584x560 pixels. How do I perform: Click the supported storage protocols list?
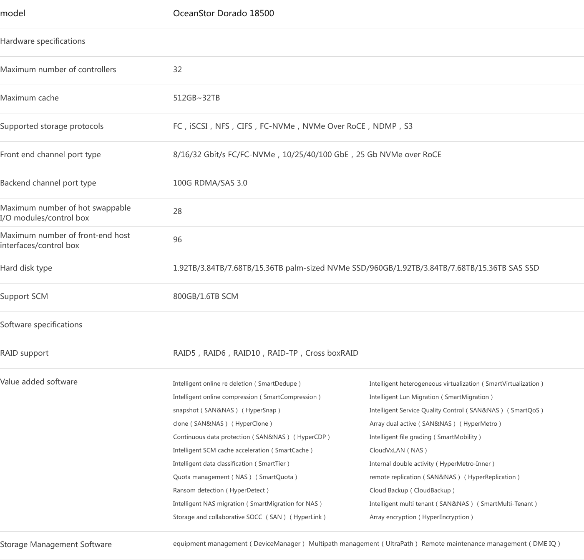[x=292, y=126]
